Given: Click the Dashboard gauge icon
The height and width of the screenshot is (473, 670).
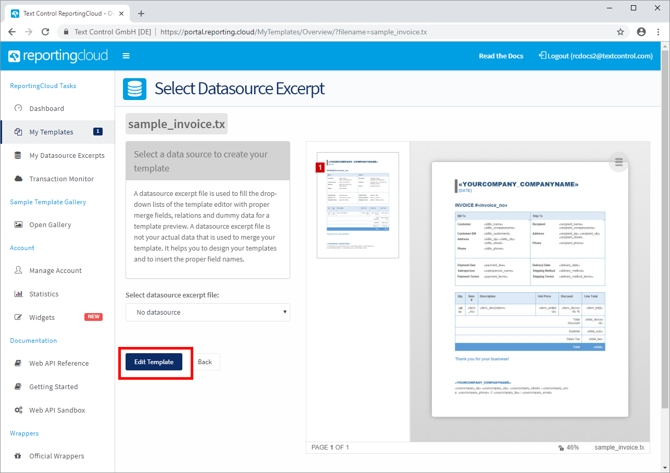Looking at the screenshot, I should point(18,108).
